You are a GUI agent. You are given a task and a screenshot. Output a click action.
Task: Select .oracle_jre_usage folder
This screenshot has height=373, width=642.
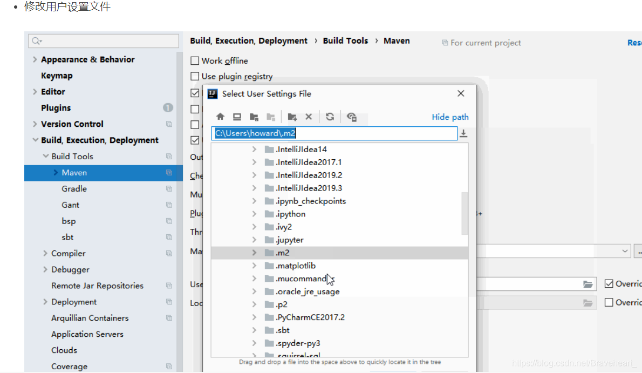308,292
